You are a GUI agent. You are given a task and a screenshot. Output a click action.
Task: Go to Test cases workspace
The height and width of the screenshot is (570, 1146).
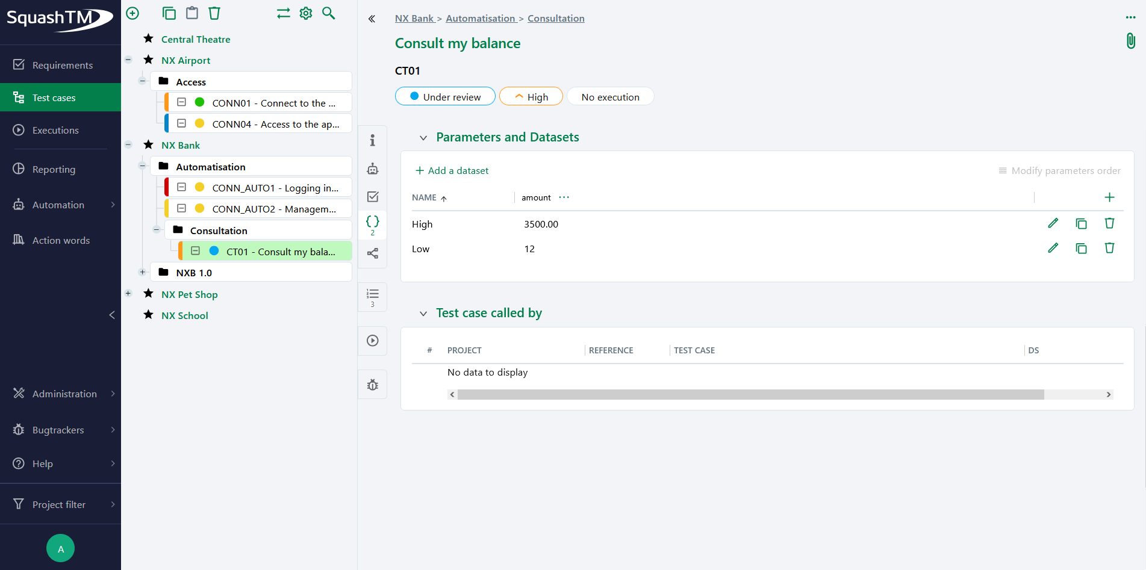pos(60,98)
